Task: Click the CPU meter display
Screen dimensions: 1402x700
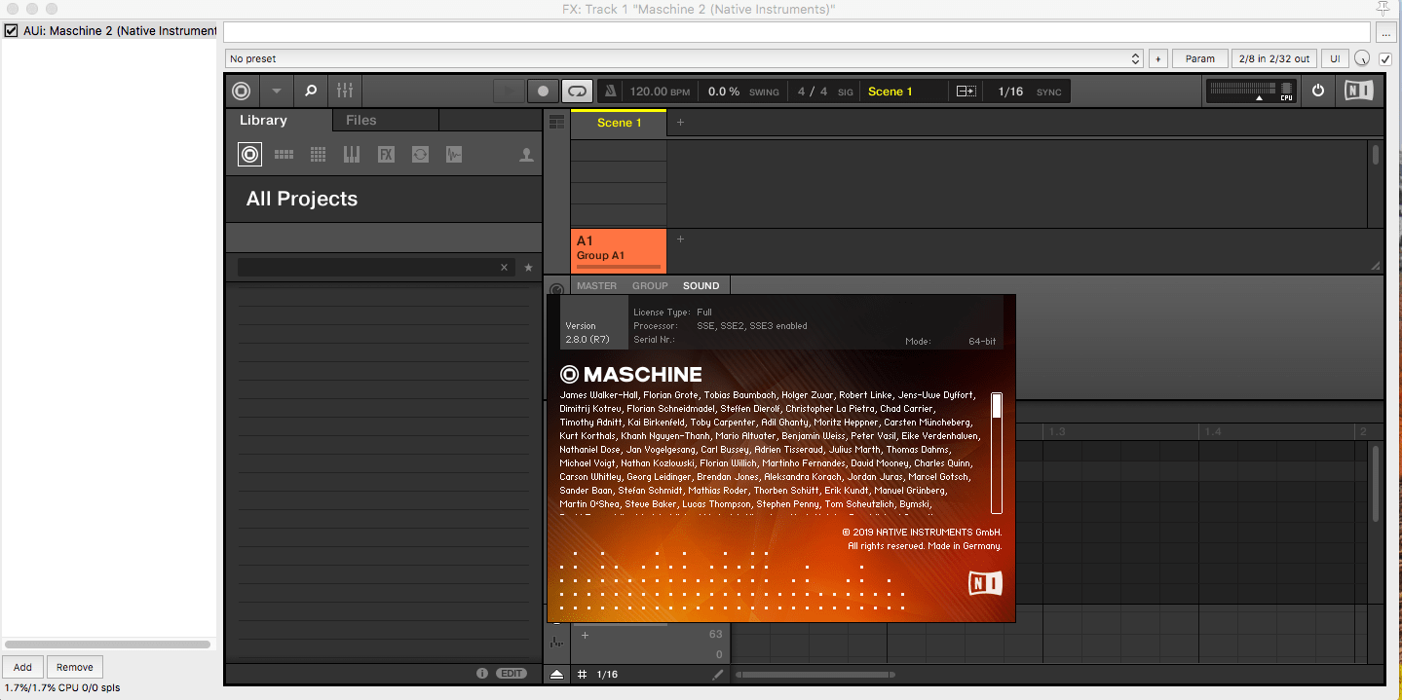Action: pyautogui.click(x=1251, y=92)
